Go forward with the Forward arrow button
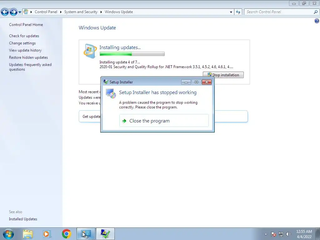The width and height of the screenshot is (320, 240). [13, 12]
